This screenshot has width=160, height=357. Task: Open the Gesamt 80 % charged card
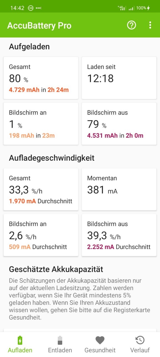[41, 78]
